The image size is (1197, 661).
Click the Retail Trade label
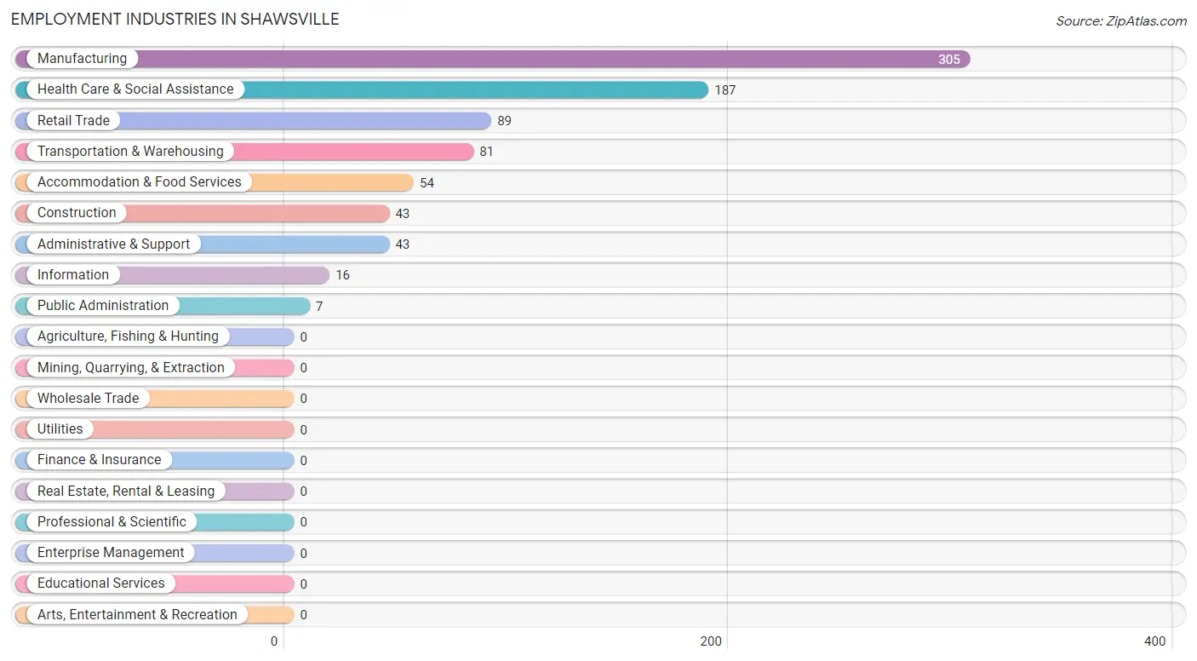click(73, 121)
